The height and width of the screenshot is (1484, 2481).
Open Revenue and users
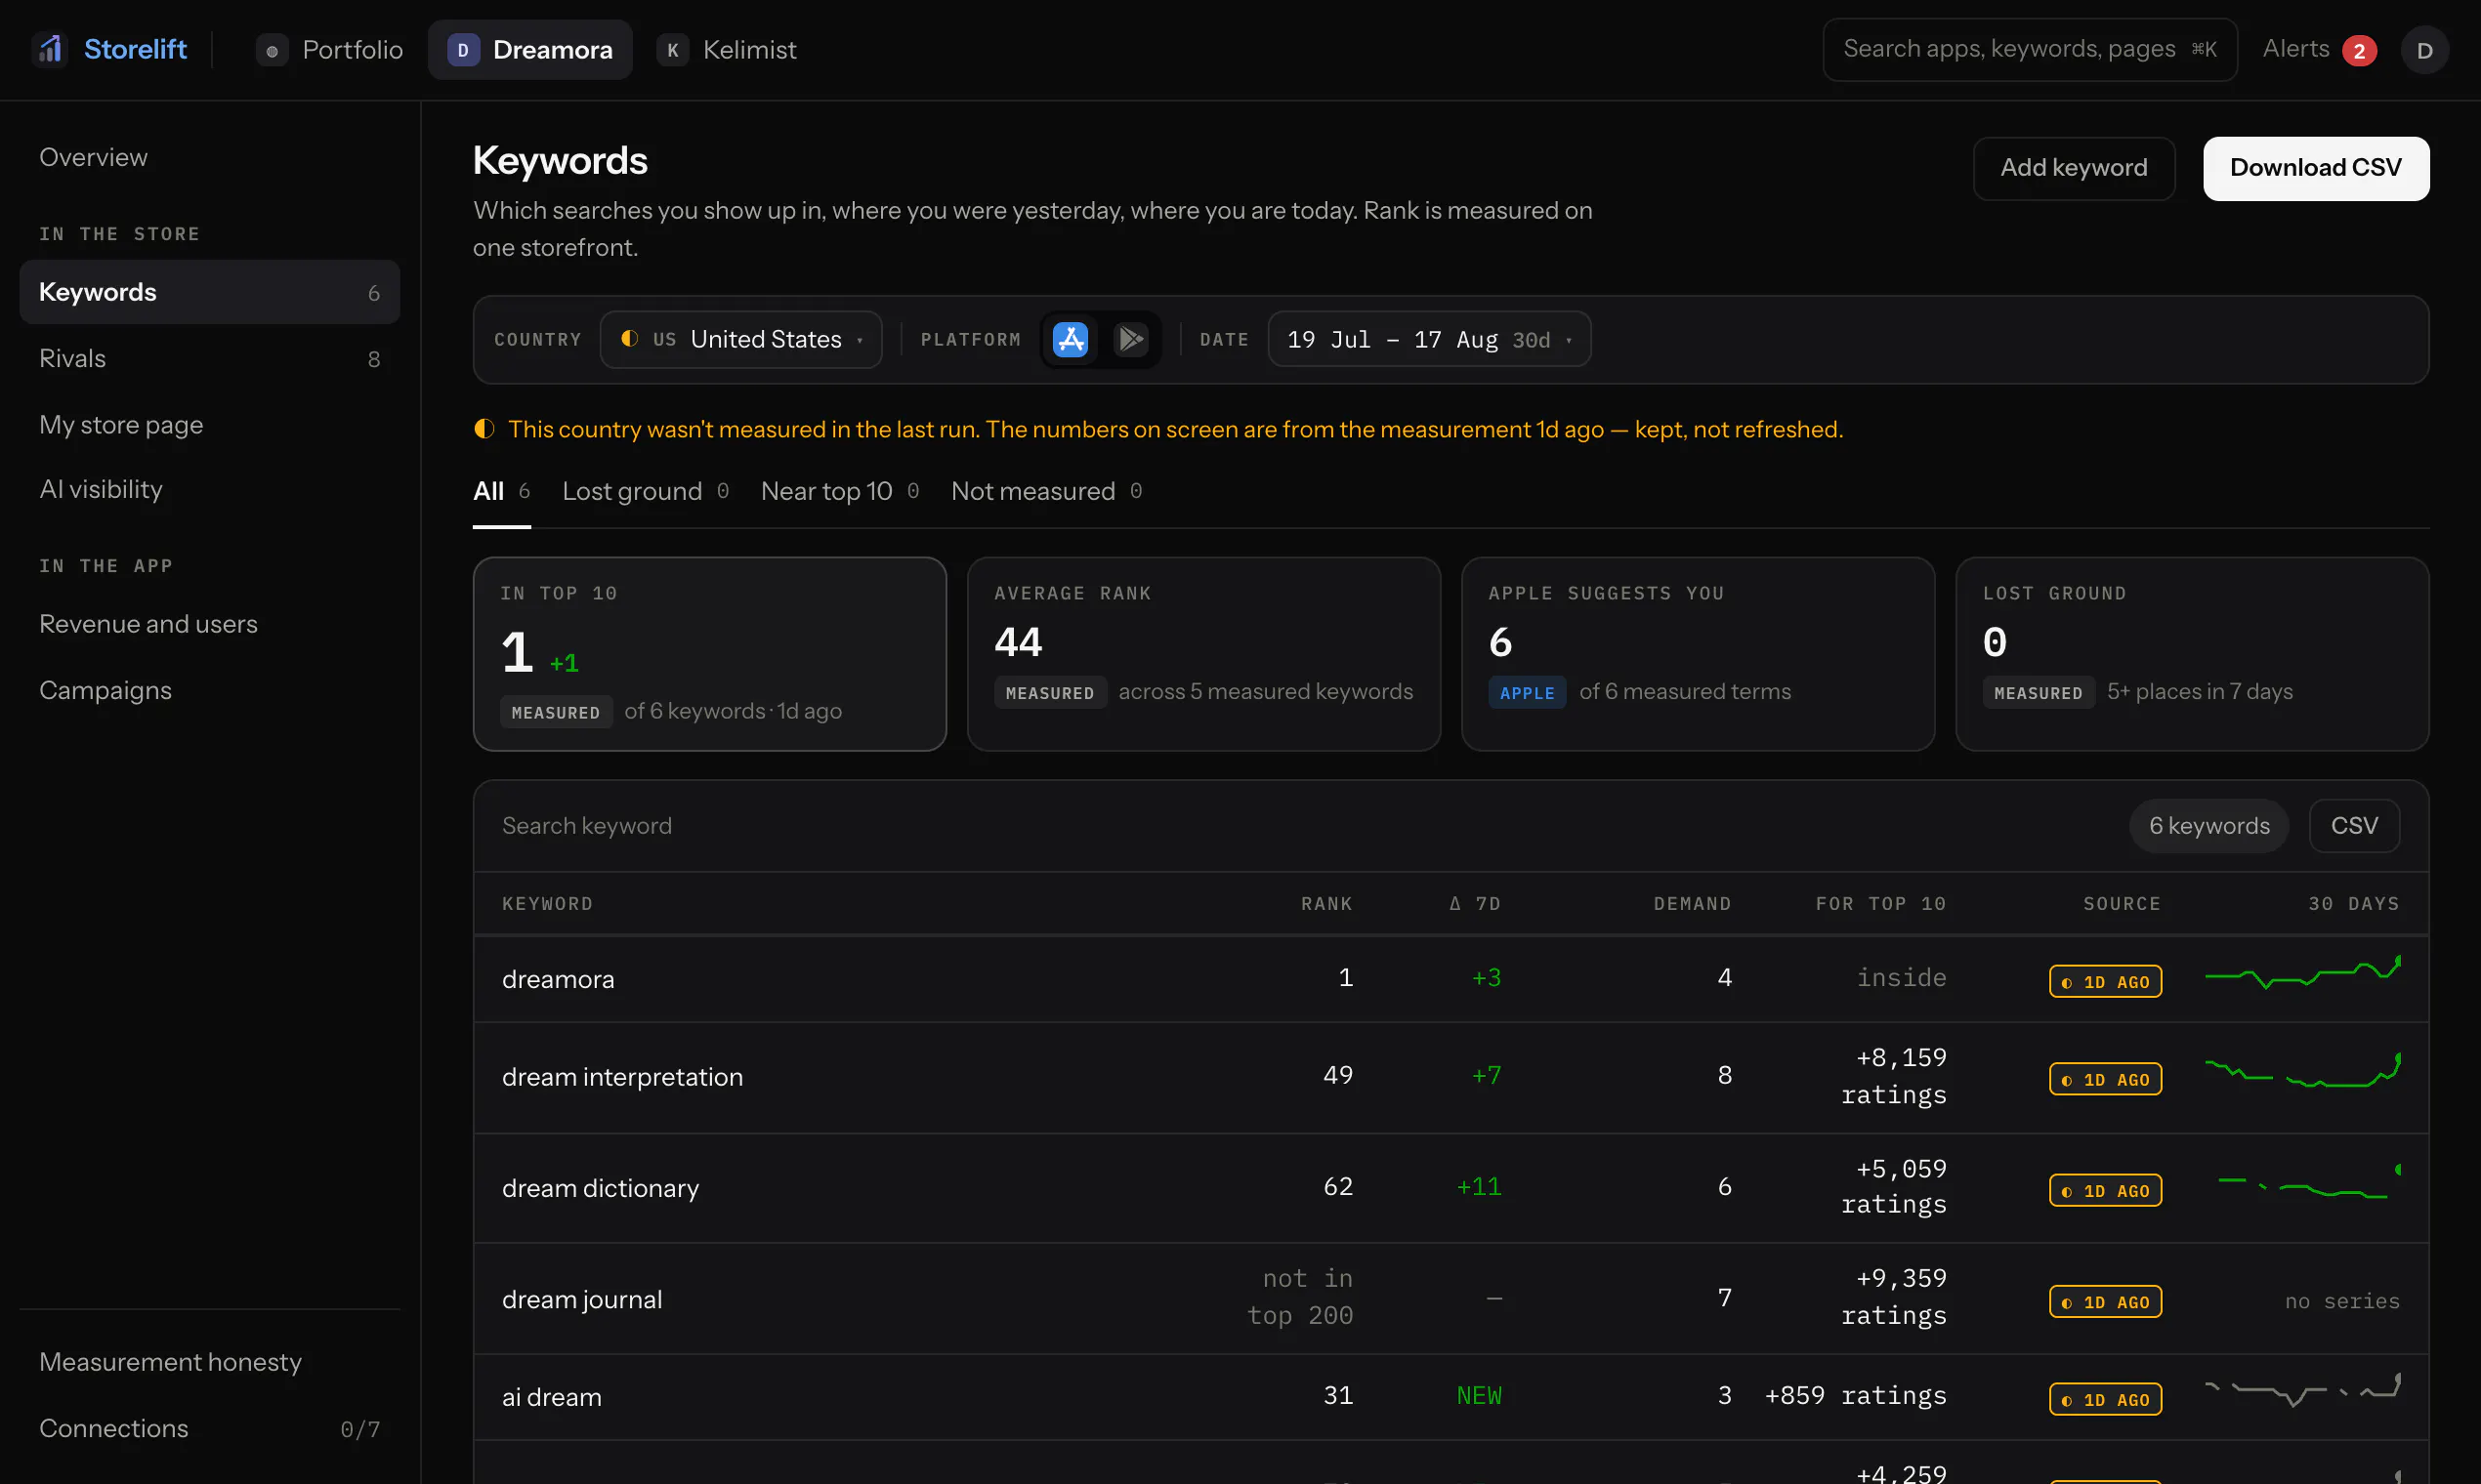(209, 624)
